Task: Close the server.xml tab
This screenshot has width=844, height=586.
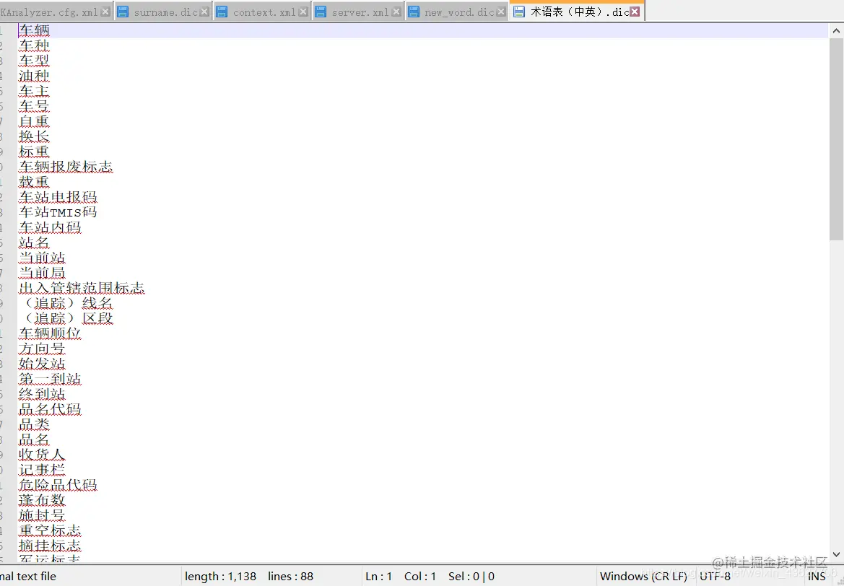Action: pos(396,12)
